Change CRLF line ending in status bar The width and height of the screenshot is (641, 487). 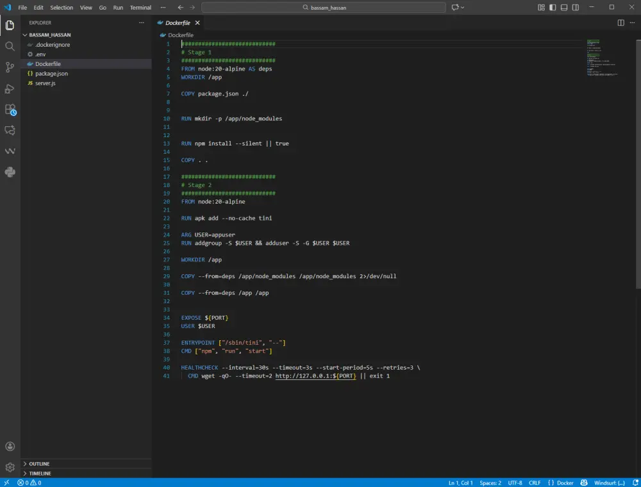pos(535,483)
